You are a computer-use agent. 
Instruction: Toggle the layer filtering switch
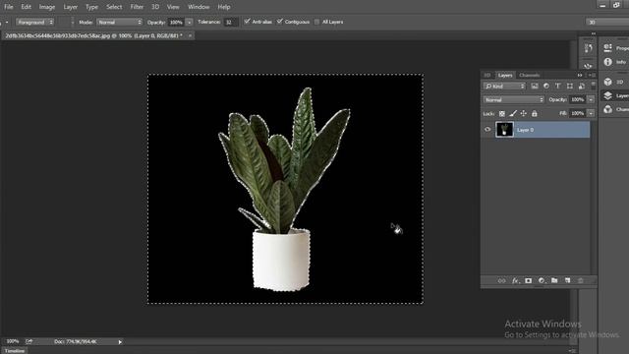(594, 86)
